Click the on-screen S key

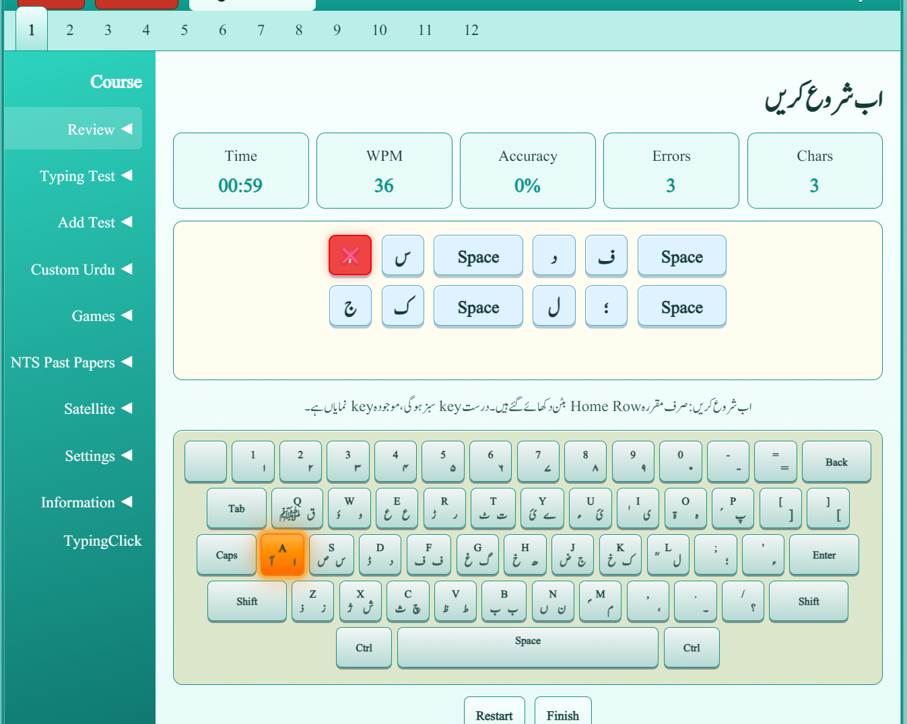click(332, 554)
